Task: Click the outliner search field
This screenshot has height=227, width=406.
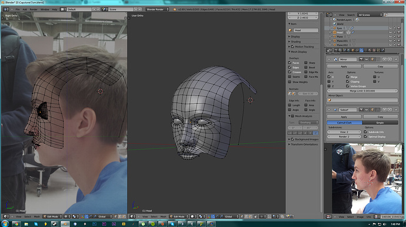Action: coord(394,15)
